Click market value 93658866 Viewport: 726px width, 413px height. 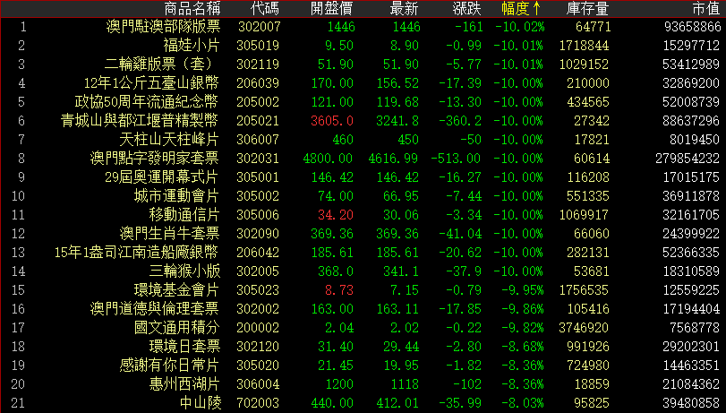click(693, 27)
